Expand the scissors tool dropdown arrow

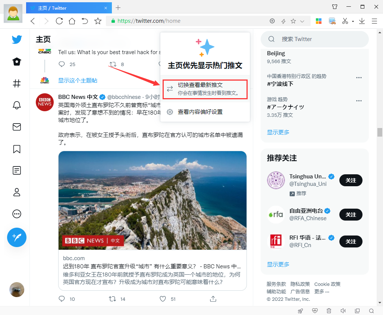(x=353, y=21)
